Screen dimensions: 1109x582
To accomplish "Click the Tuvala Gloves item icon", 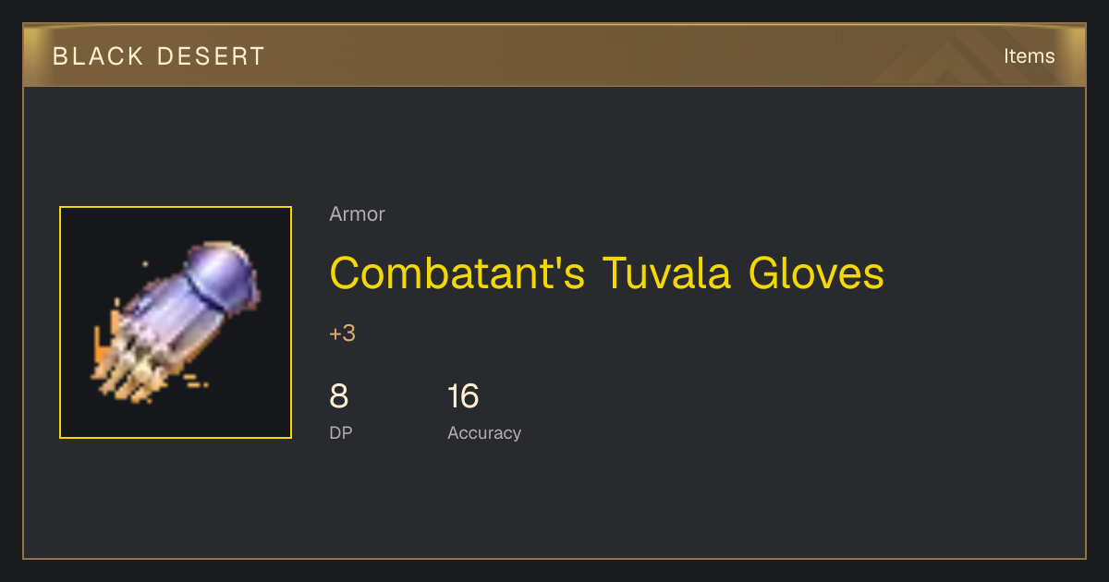I will (x=176, y=322).
